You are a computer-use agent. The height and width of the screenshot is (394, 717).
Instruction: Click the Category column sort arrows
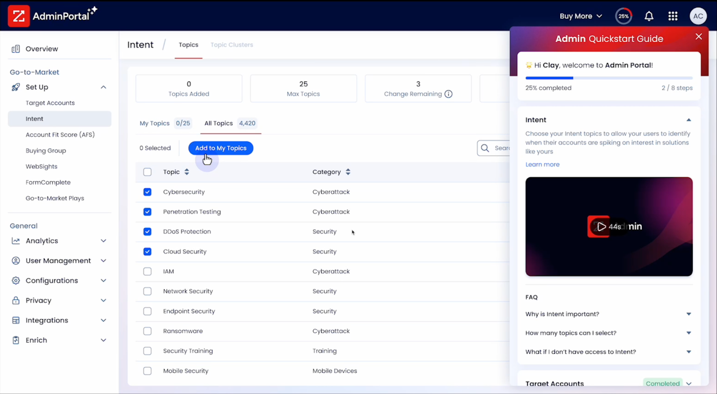tap(348, 172)
